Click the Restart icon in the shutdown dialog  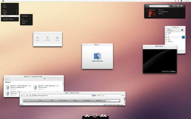38,38
